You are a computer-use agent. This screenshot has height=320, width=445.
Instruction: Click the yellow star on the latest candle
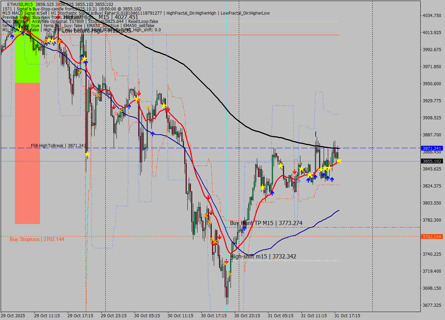click(x=339, y=160)
